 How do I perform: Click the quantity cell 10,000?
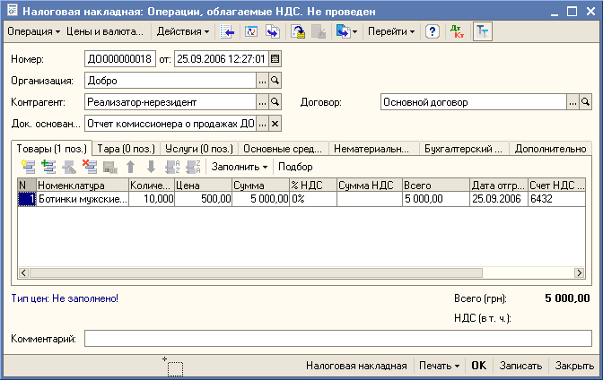tap(152, 199)
